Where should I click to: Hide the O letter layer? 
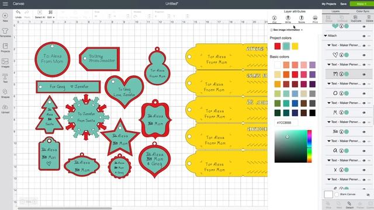point(364,93)
